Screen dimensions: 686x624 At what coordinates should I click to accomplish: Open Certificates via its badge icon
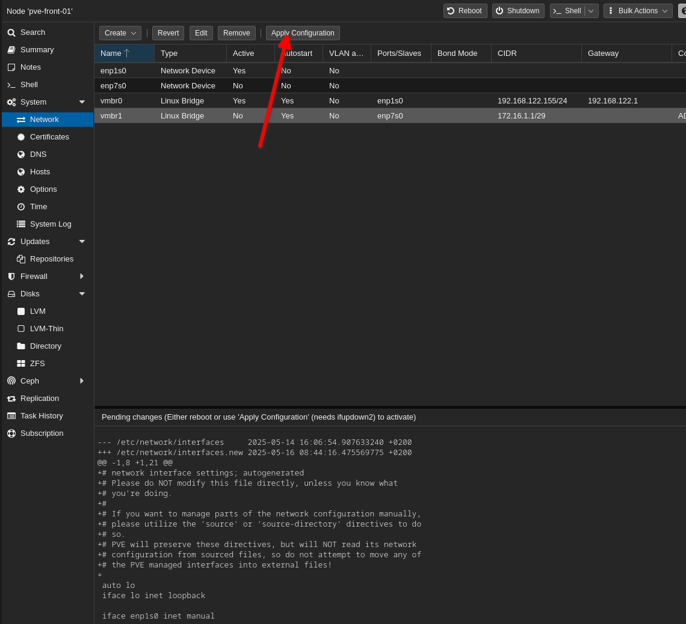pos(21,137)
